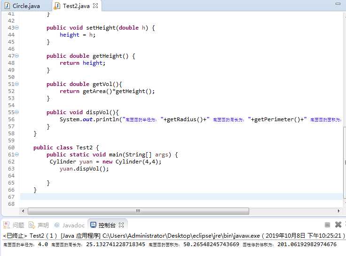Click console output value 50.26548245743669
This screenshot has height=256, width=346.
(211, 244)
